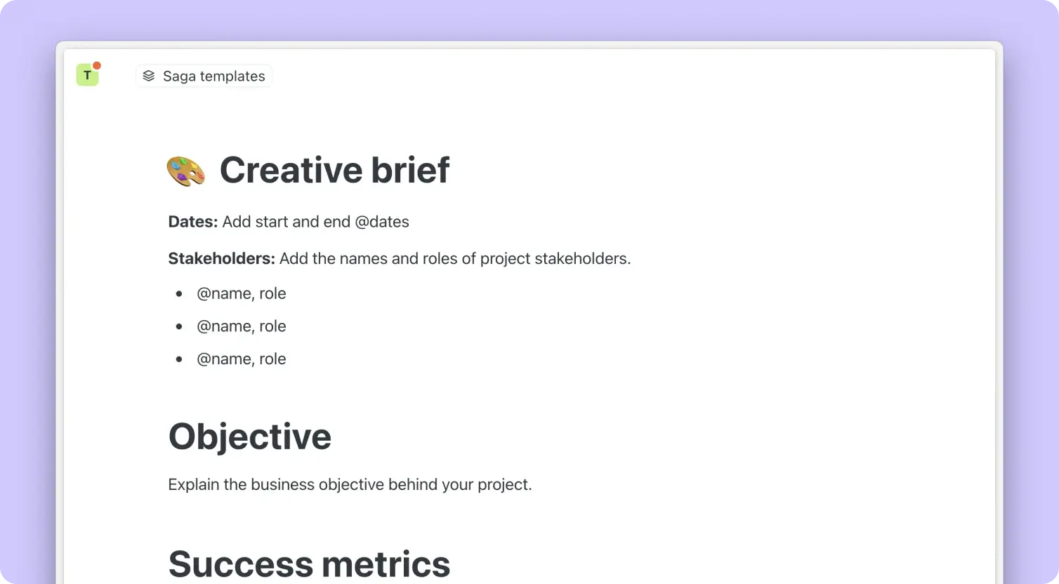The image size is (1059, 584).
Task: Click the green T workspace avatar
Action: click(86, 75)
